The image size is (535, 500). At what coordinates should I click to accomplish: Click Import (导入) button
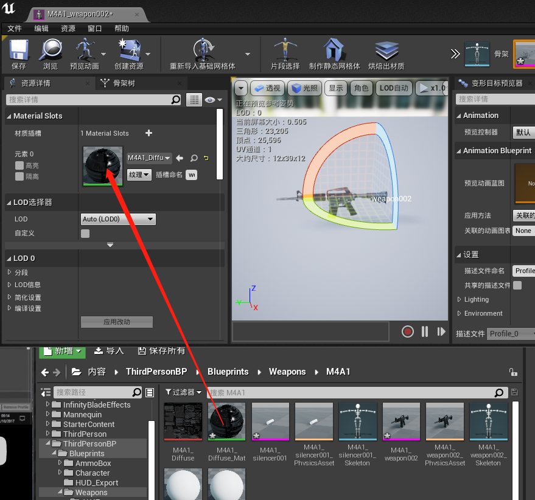[109, 351]
